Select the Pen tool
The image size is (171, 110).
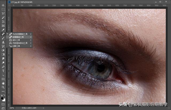click(3, 67)
